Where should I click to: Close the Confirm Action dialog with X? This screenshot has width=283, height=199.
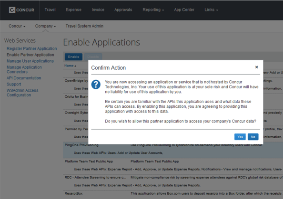coord(256,67)
